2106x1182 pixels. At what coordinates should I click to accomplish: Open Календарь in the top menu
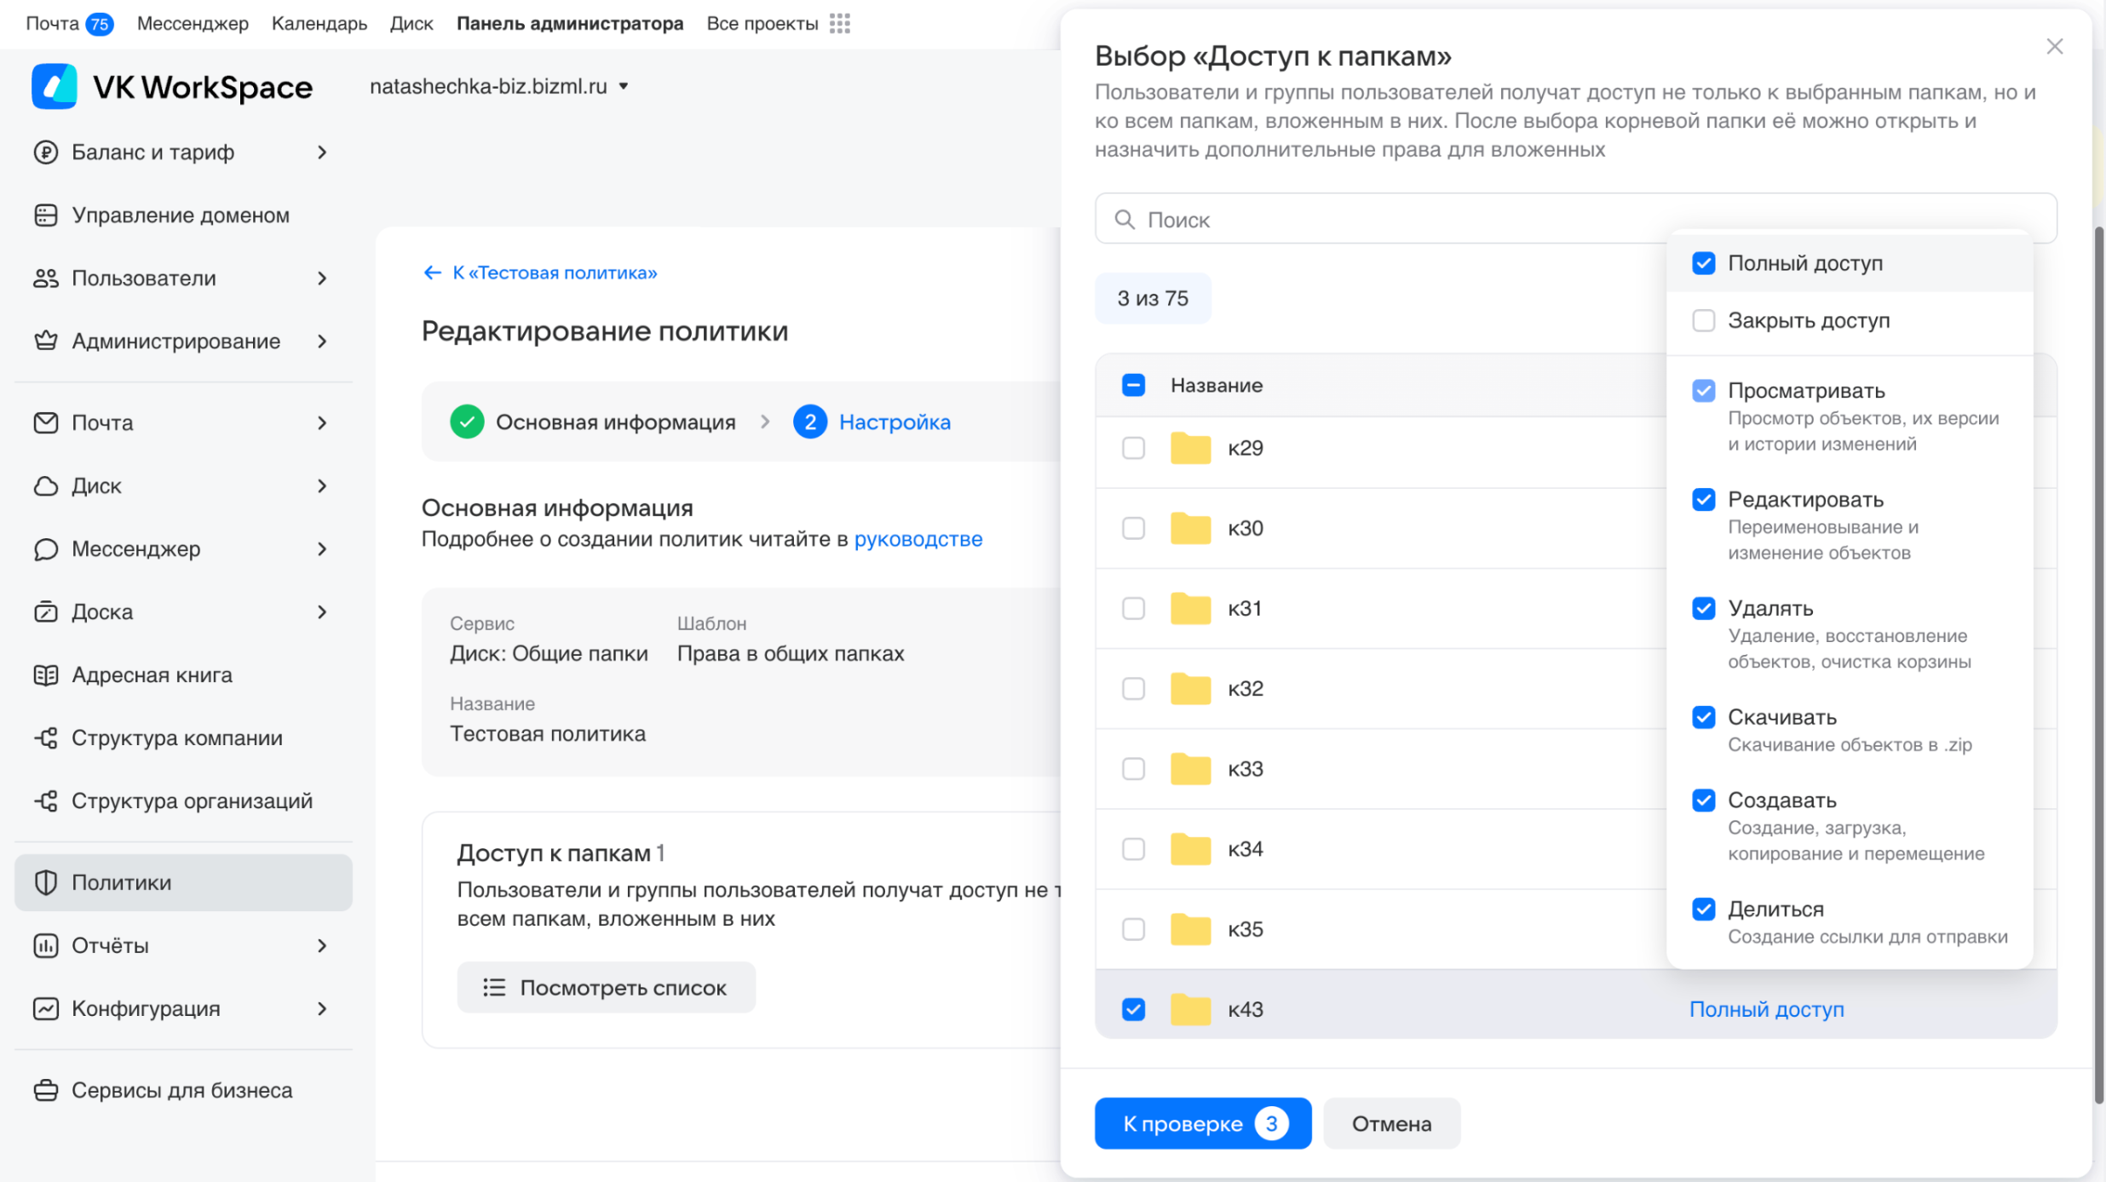(319, 24)
